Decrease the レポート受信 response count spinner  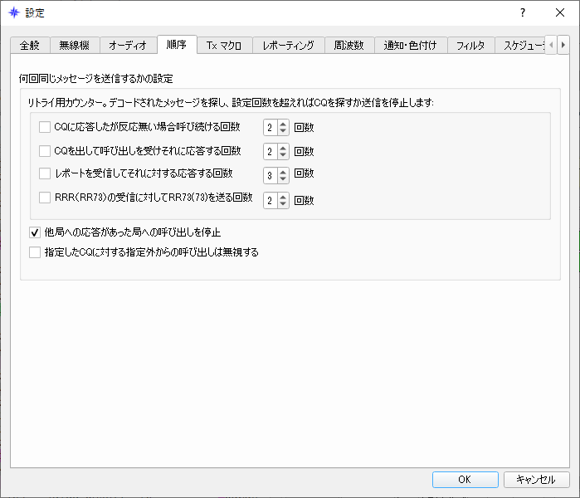click(x=283, y=178)
